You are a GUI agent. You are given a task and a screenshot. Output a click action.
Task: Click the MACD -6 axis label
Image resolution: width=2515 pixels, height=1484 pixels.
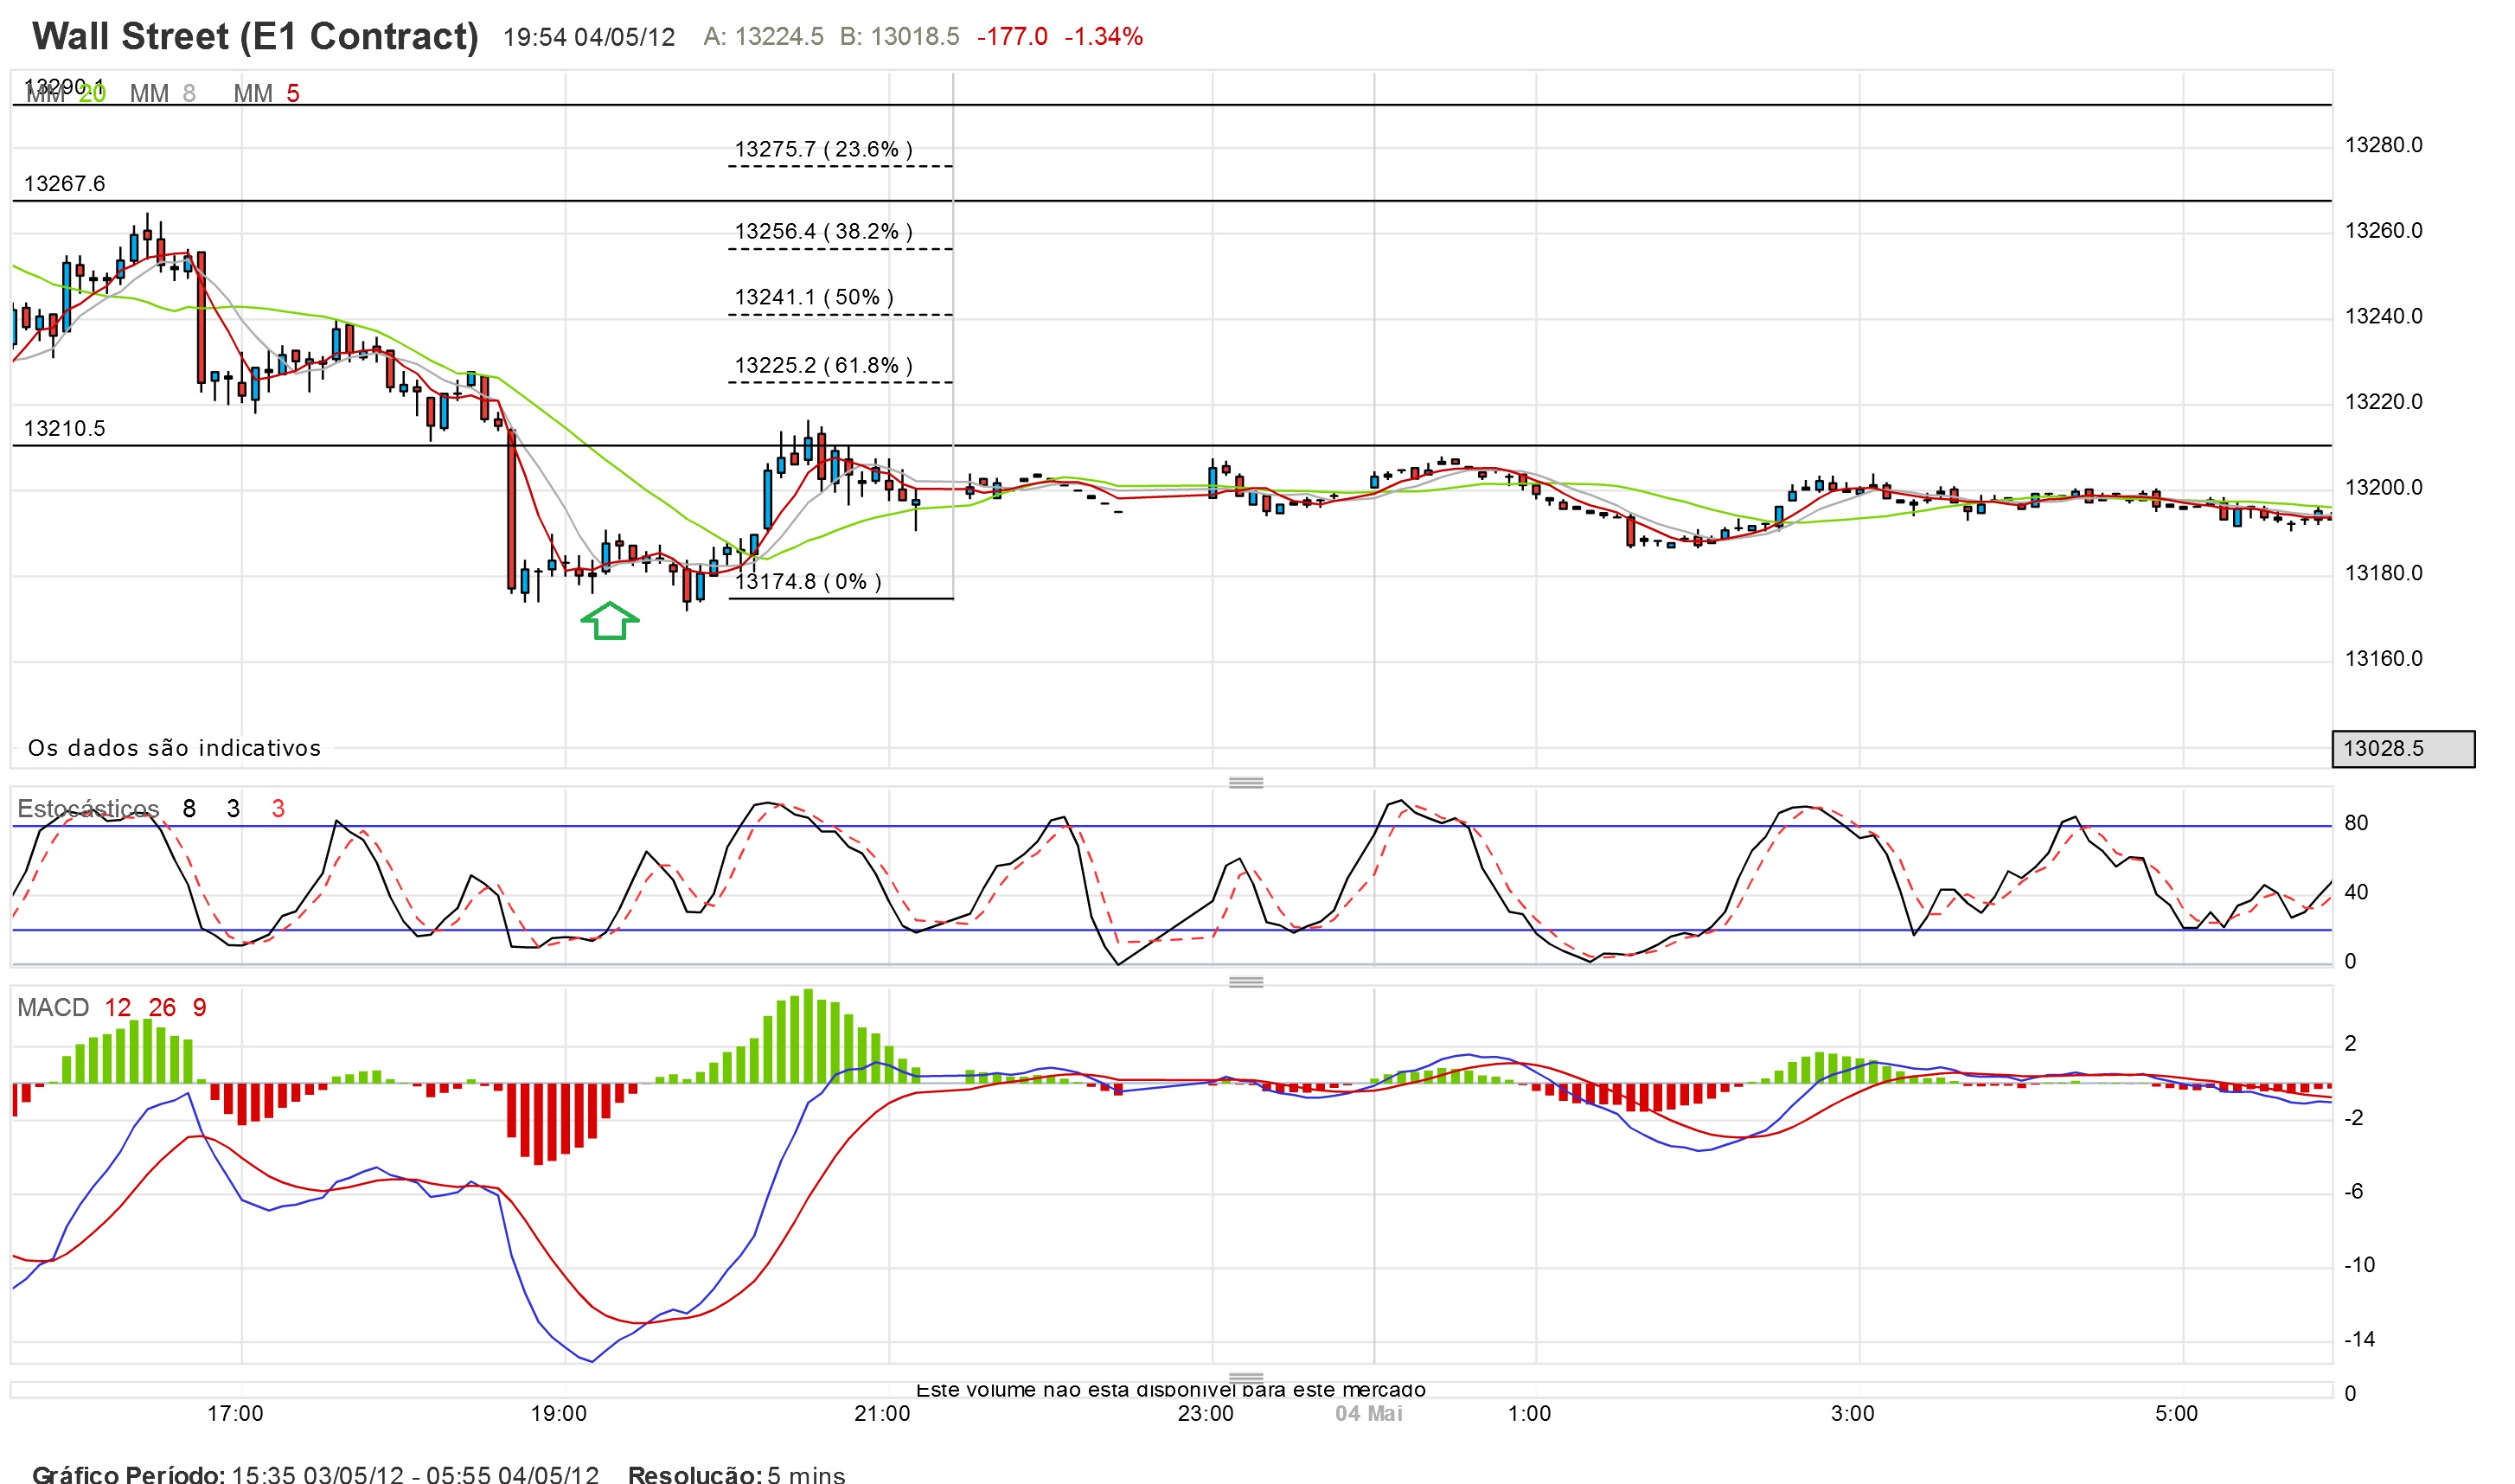(x=2354, y=1192)
